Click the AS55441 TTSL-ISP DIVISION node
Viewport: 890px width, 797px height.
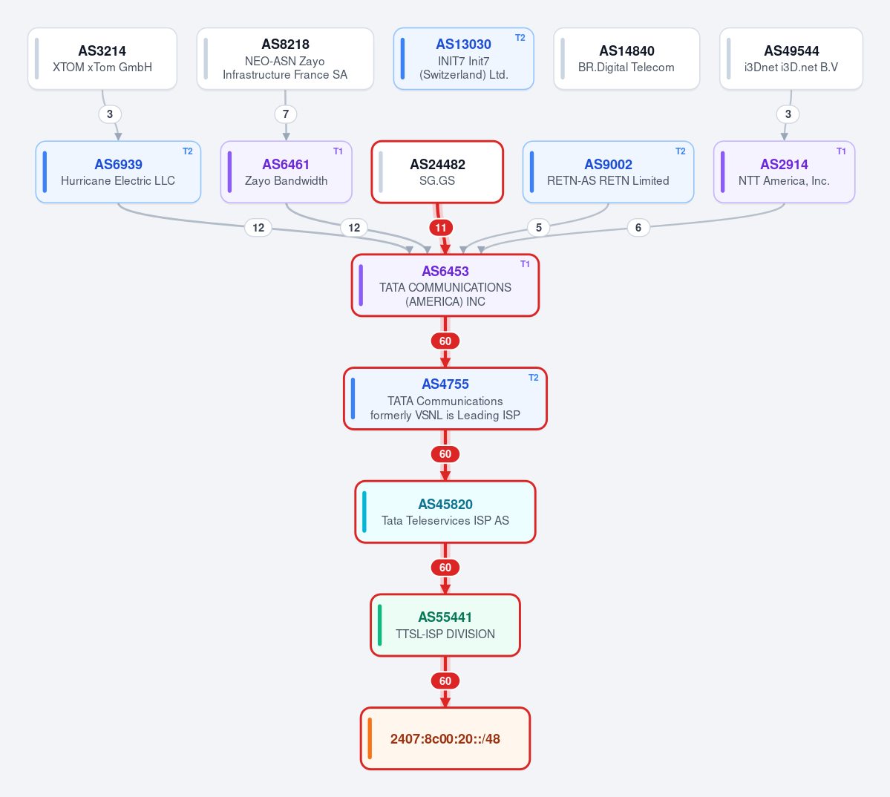tap(445, 625)
